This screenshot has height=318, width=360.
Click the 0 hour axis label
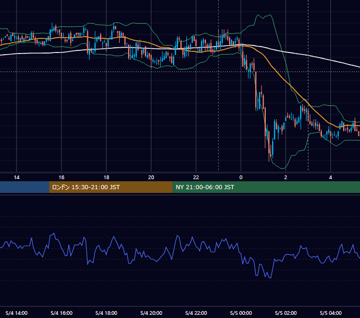pyautogui.click(x=241, y=178)
